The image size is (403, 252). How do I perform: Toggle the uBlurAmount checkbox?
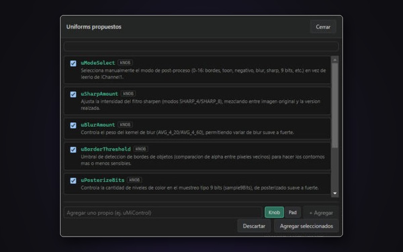click(73, 125)
